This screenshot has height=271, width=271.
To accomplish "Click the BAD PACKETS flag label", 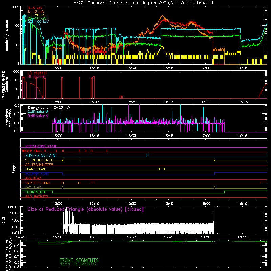I will click(37, 196).
